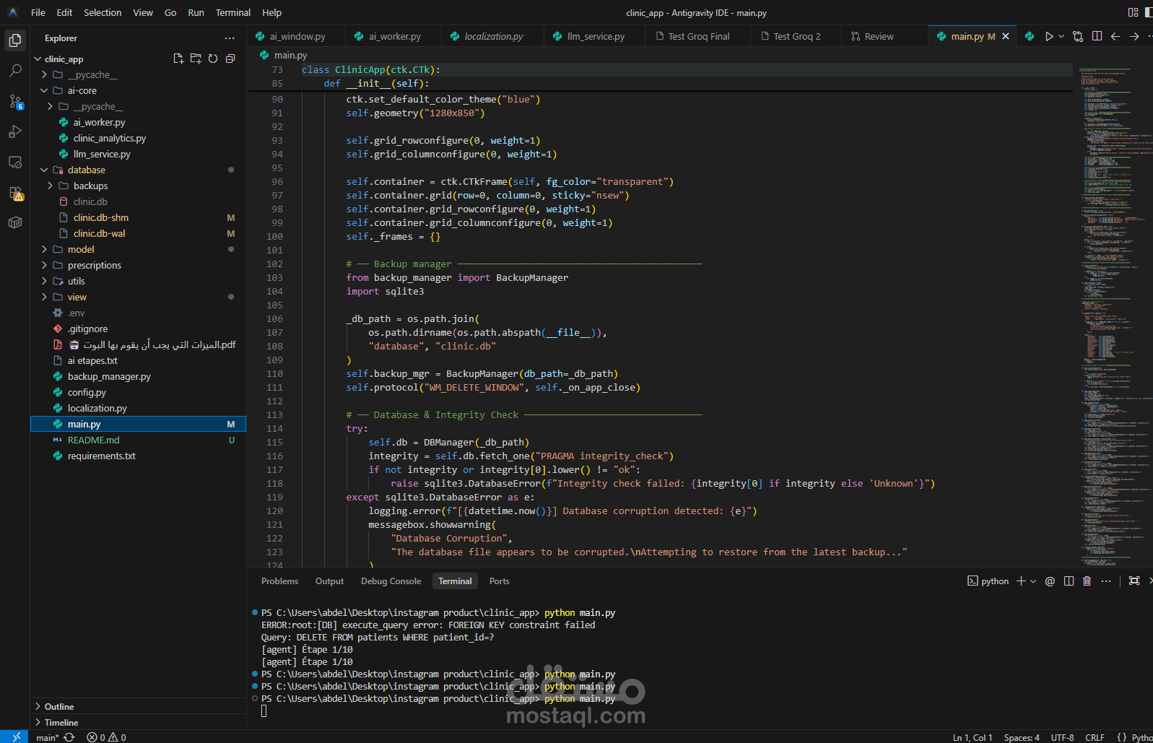
Task: Split the terminal panel
Action: point(1069,581)
